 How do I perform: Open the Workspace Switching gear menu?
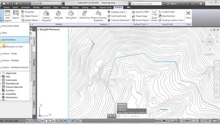click(x=202, y=121)
